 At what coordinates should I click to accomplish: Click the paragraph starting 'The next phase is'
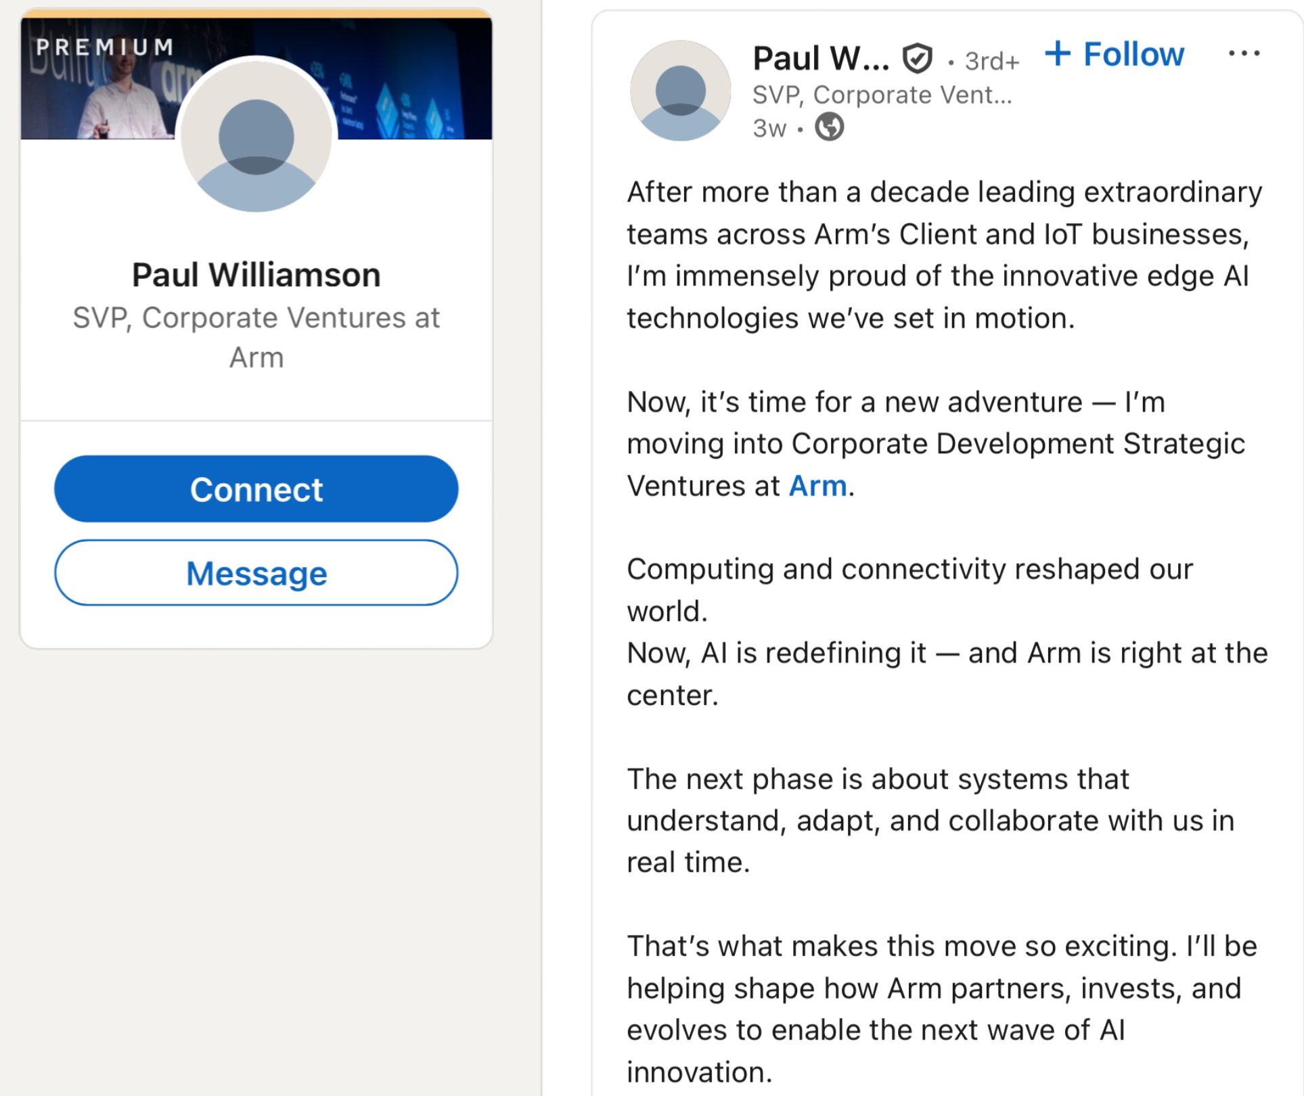pyautogui.click(x=930, y=821)
